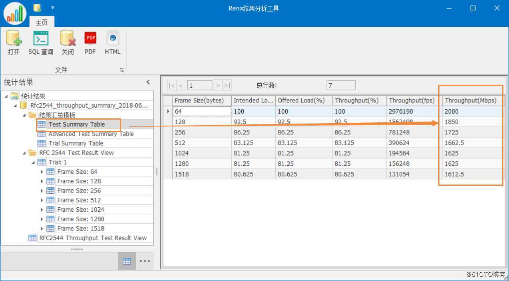Click the table view button in navigation bar
The width and height of the screenshot is (509, 281).
click(x=127, y=261)
